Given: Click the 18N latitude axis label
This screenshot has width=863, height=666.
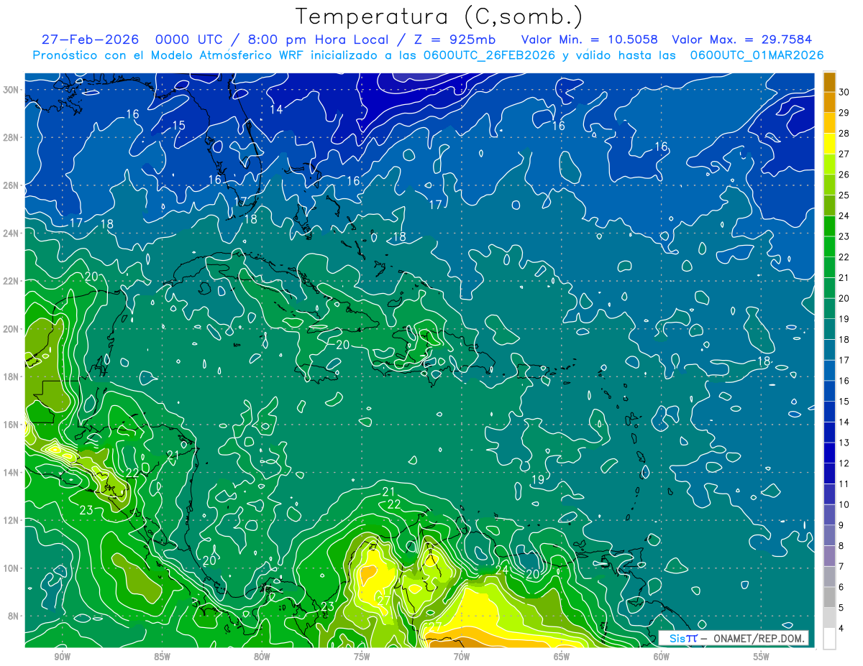Looking at the screenshot, I should click(x=11, y=376).
